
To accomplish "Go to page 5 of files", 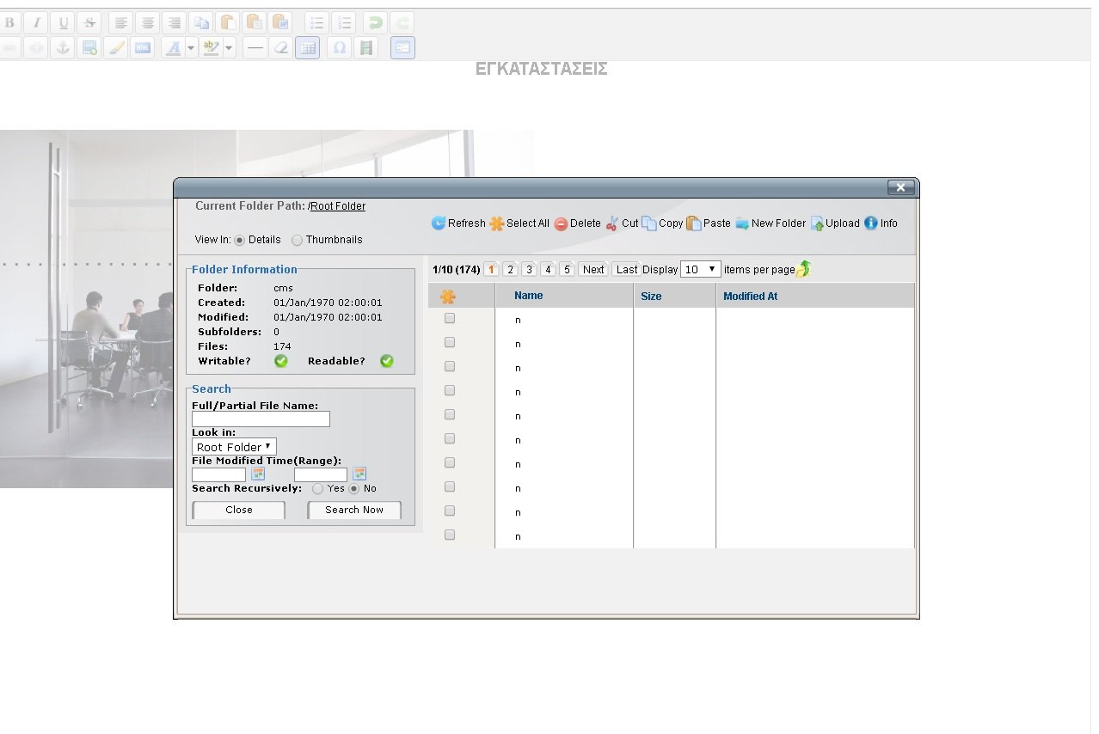I will pos(567,269).
